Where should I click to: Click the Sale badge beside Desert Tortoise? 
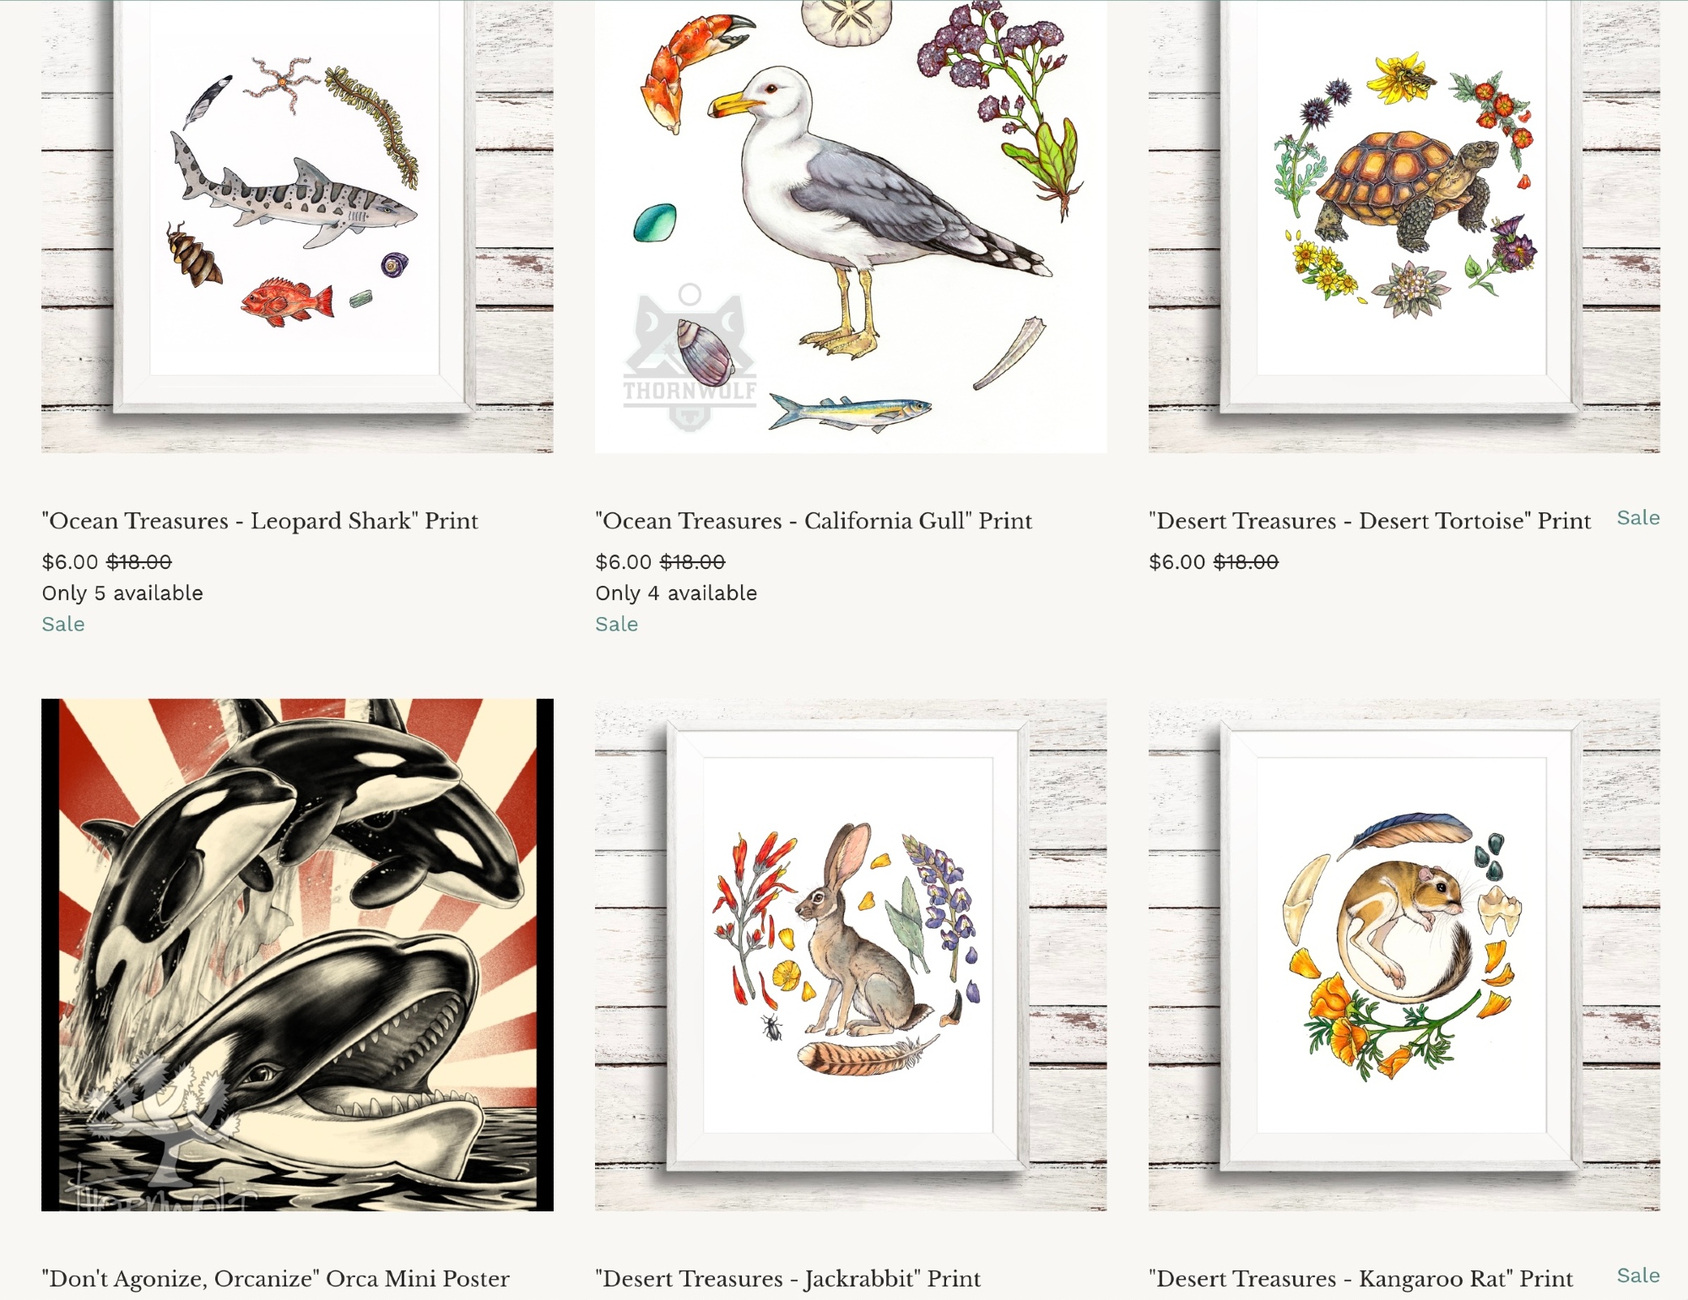pyautogui.click(x=1638, y=518)
